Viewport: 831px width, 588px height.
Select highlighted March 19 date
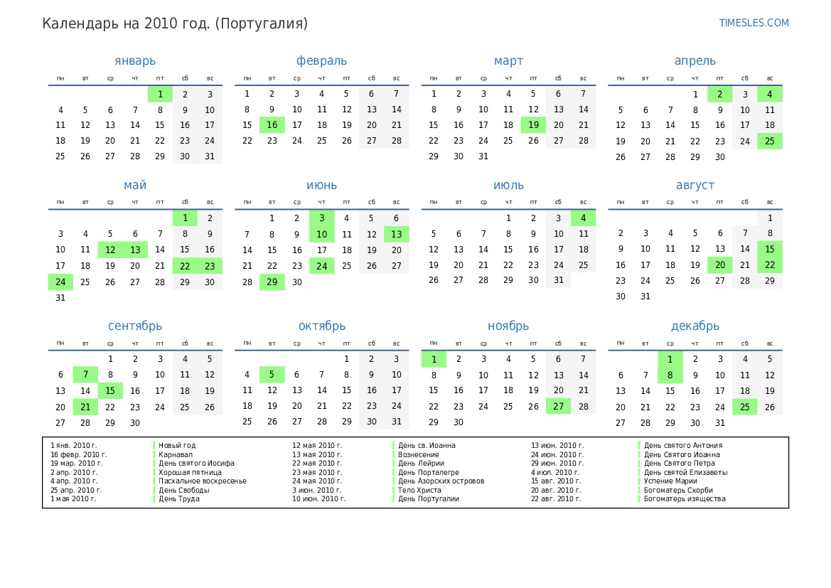pos(533,125)
